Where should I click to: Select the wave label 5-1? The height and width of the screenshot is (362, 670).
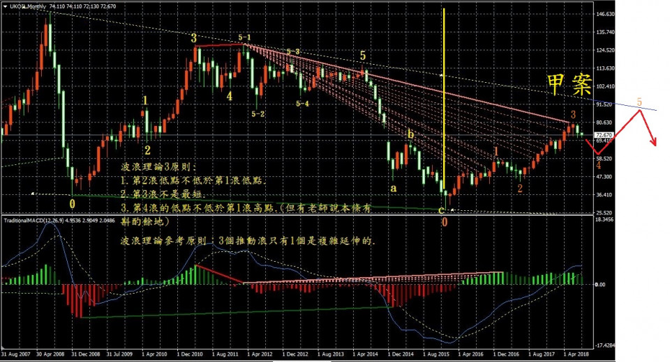(x=244, y=38)
